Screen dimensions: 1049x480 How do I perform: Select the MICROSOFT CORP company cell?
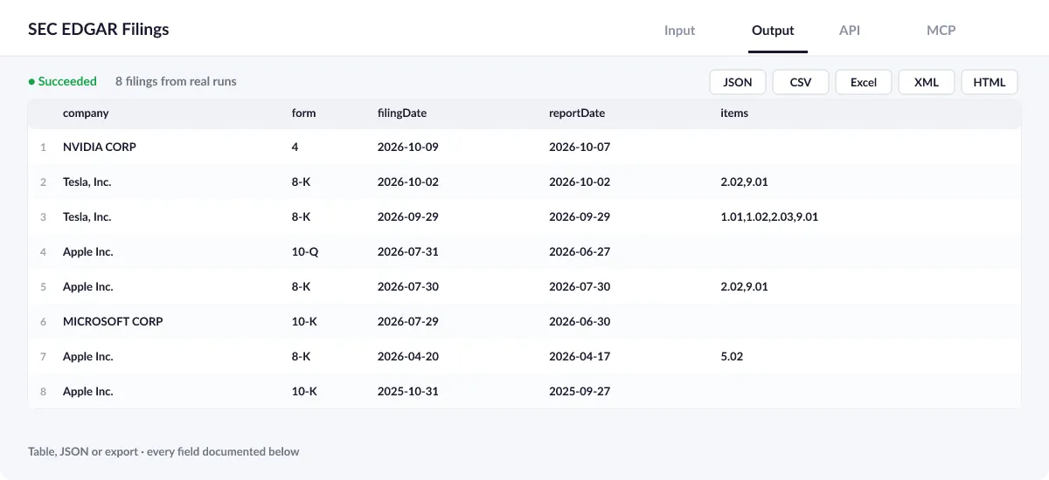(x=113, y=321)
